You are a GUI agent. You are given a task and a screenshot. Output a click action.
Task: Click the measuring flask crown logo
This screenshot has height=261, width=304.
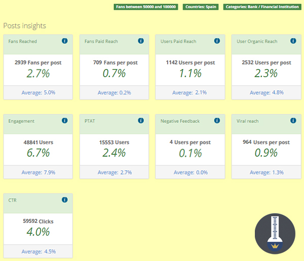(x=275, y=234)
